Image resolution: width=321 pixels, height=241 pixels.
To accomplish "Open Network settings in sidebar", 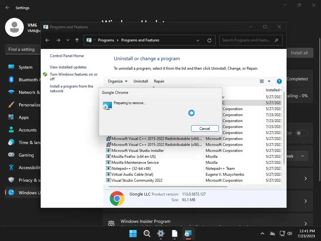I will [x=23, y=92].
